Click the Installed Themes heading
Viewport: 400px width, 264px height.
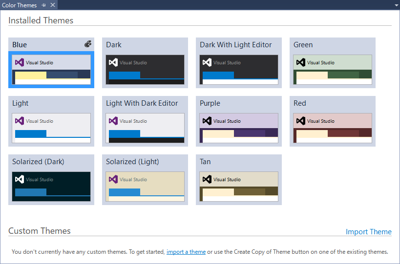41,20
